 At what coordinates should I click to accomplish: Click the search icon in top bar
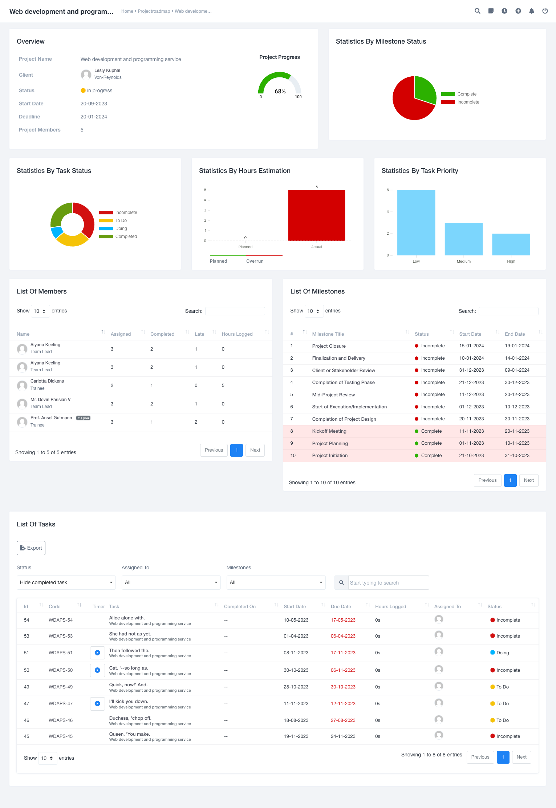click(477, 11)
